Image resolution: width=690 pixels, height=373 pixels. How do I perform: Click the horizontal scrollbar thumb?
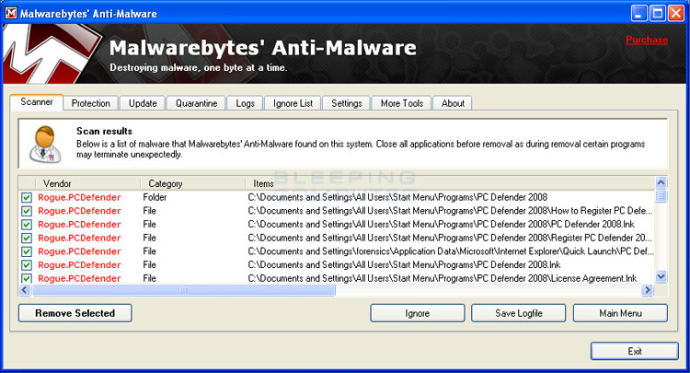point(183,290)
